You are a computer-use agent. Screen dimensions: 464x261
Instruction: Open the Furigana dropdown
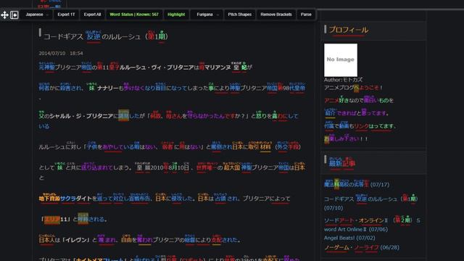click(207, 14)
